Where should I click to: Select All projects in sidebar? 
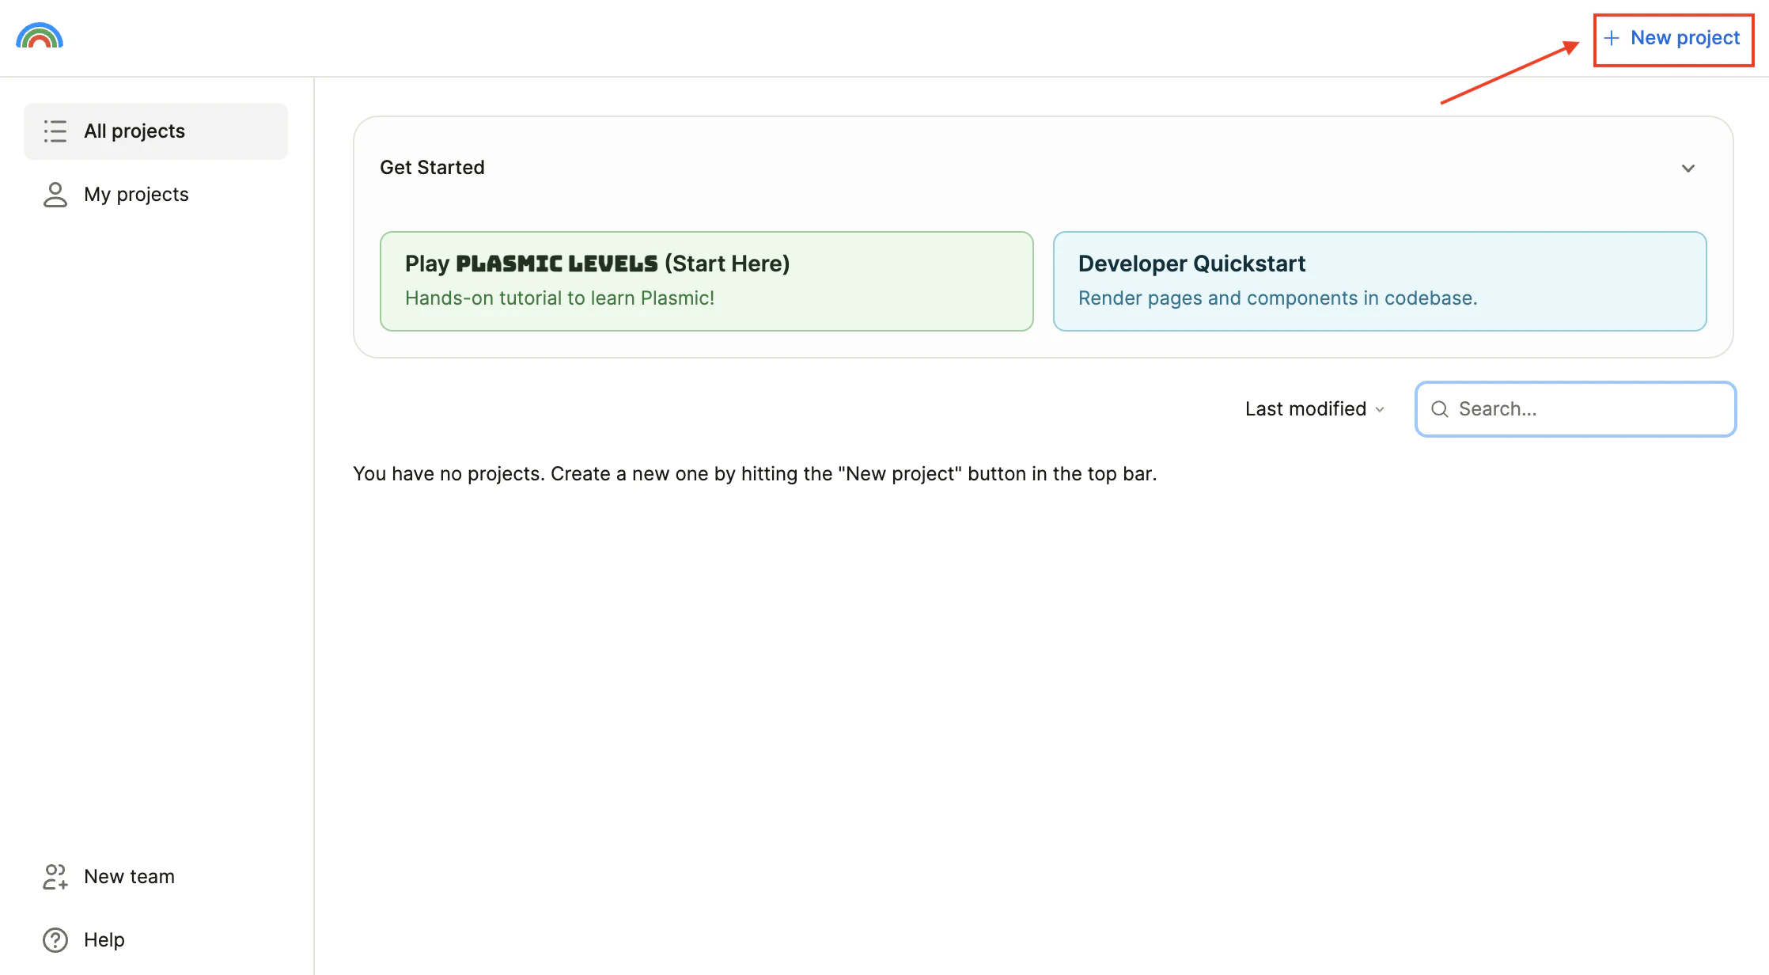click(156, 131)
